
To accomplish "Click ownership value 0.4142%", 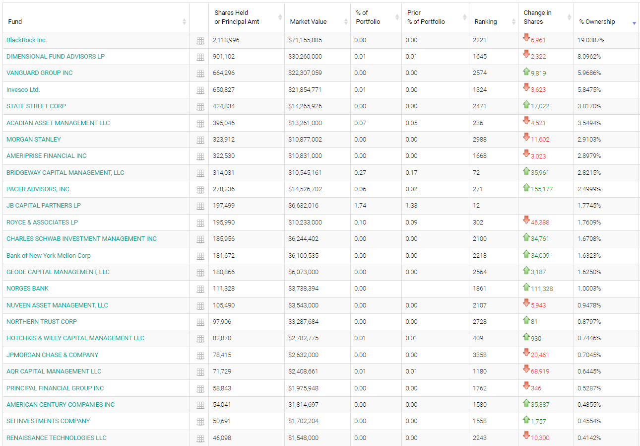I will (x=589, y=438).
